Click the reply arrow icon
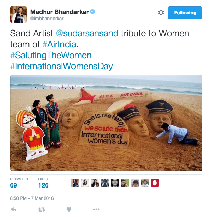 [13, 209]
